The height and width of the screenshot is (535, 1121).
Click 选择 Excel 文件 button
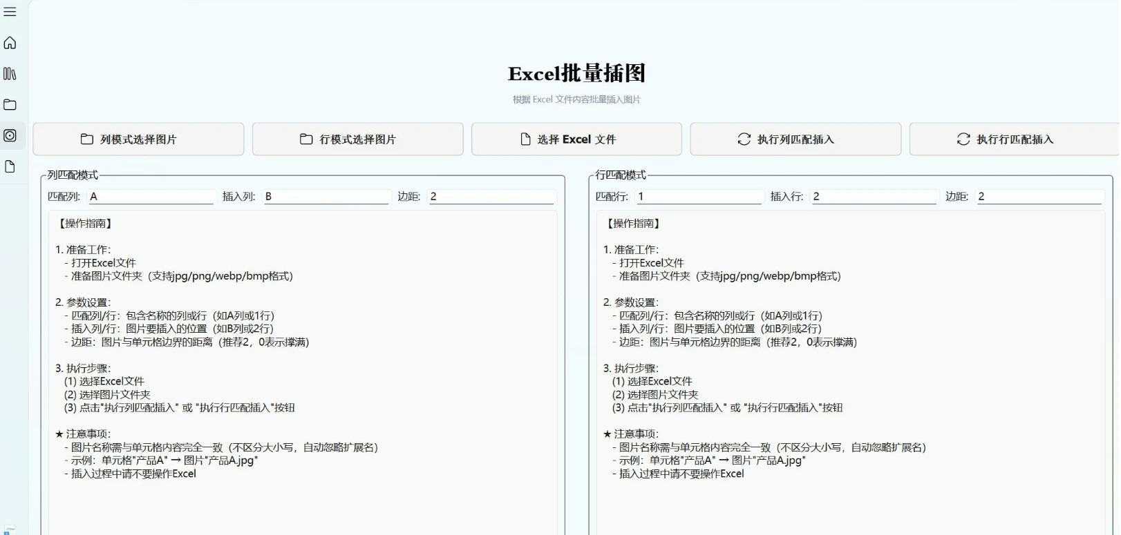click(576, 139)
